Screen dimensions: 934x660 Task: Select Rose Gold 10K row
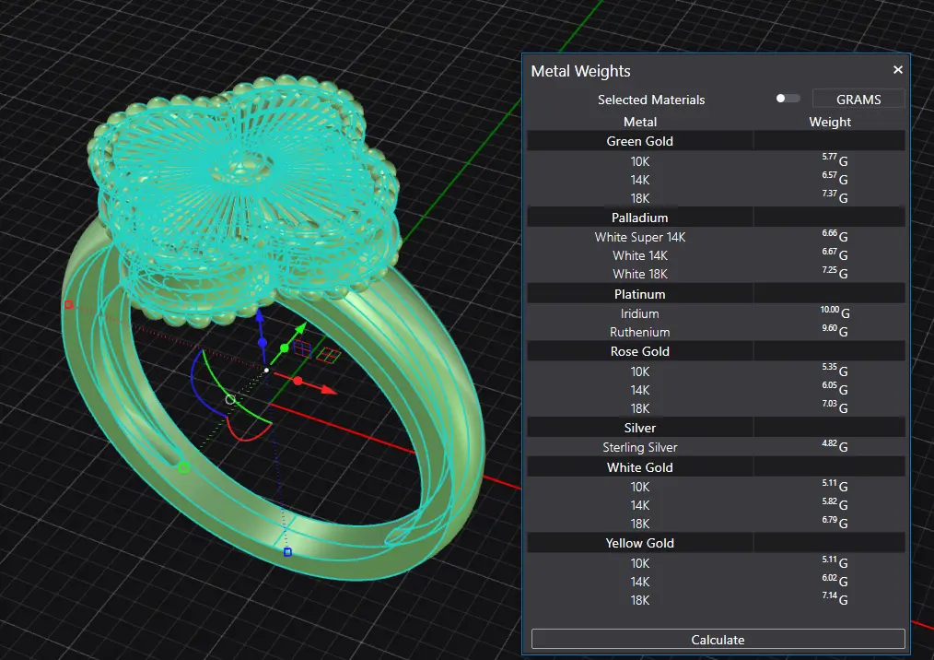716,371
